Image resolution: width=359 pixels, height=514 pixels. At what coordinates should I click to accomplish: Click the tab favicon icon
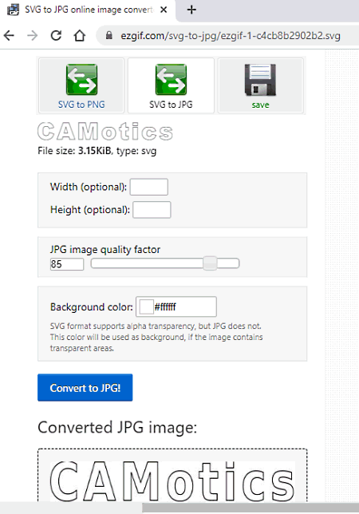click(x=13, y=10)
